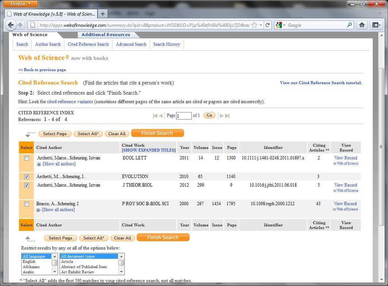Click the languages list scrollbar thumb
The width and height of the screenshot is (388, 286).
click(55, 263)
